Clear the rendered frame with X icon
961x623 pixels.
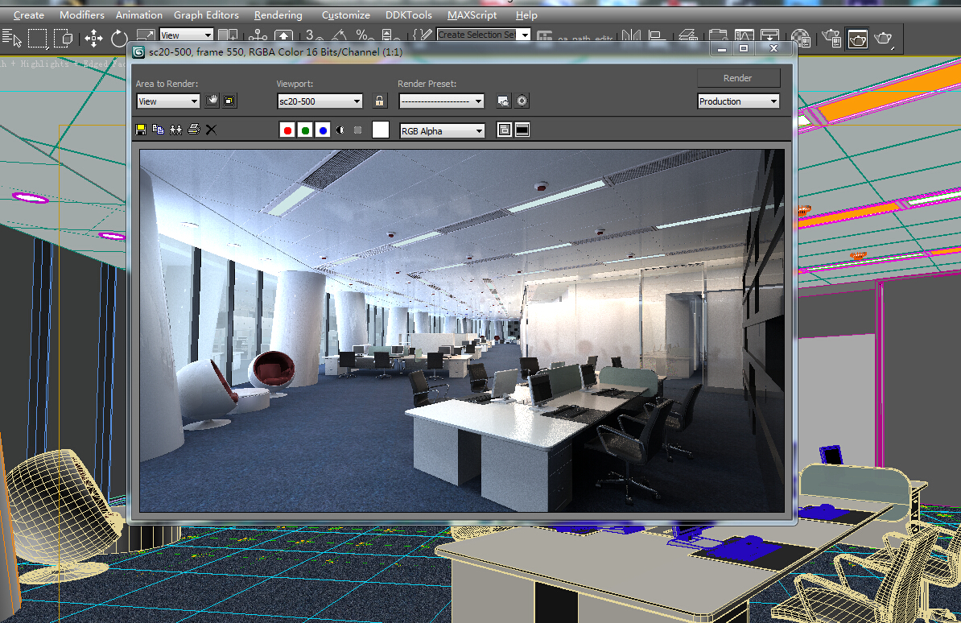click(x=211, y=130)
